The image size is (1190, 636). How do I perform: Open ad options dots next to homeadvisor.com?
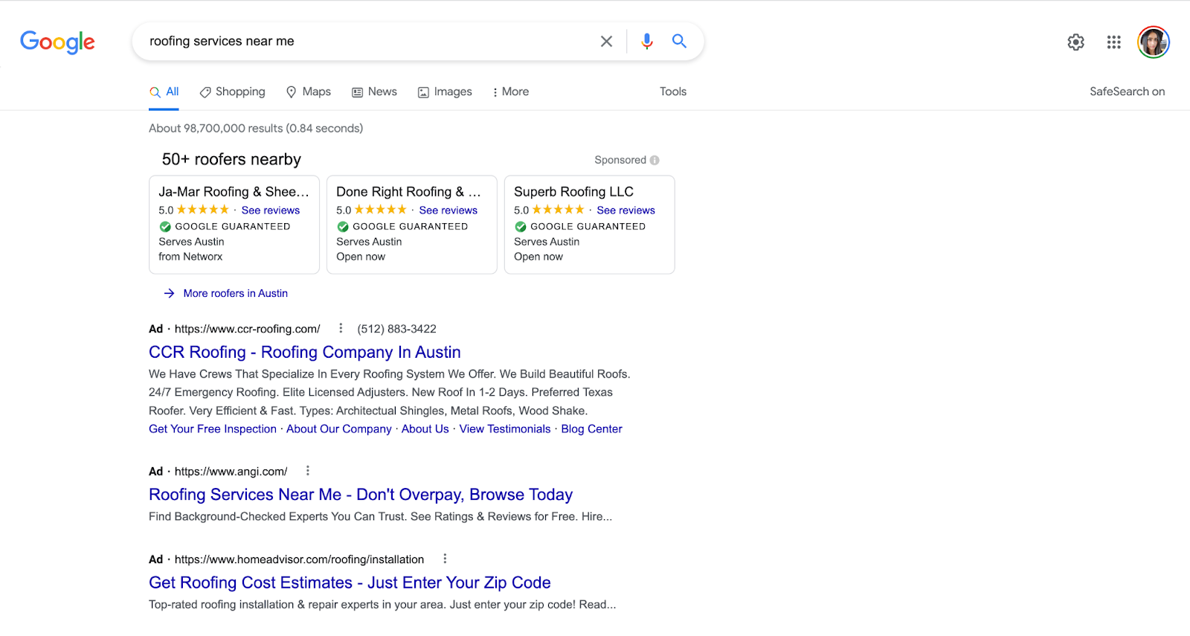[445, 559]
